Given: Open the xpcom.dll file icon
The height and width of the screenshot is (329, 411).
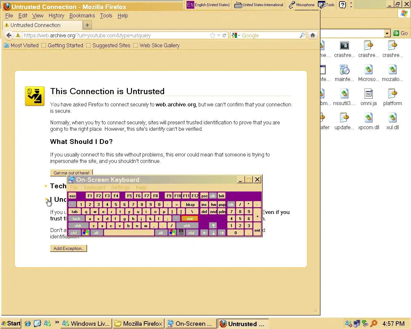Looking at the screenshot, I should (x=368, y=121).
